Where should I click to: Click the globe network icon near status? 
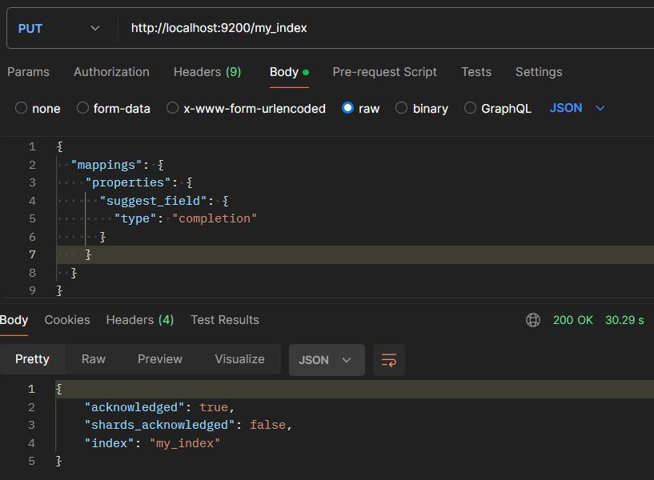[x=533, y=320]
